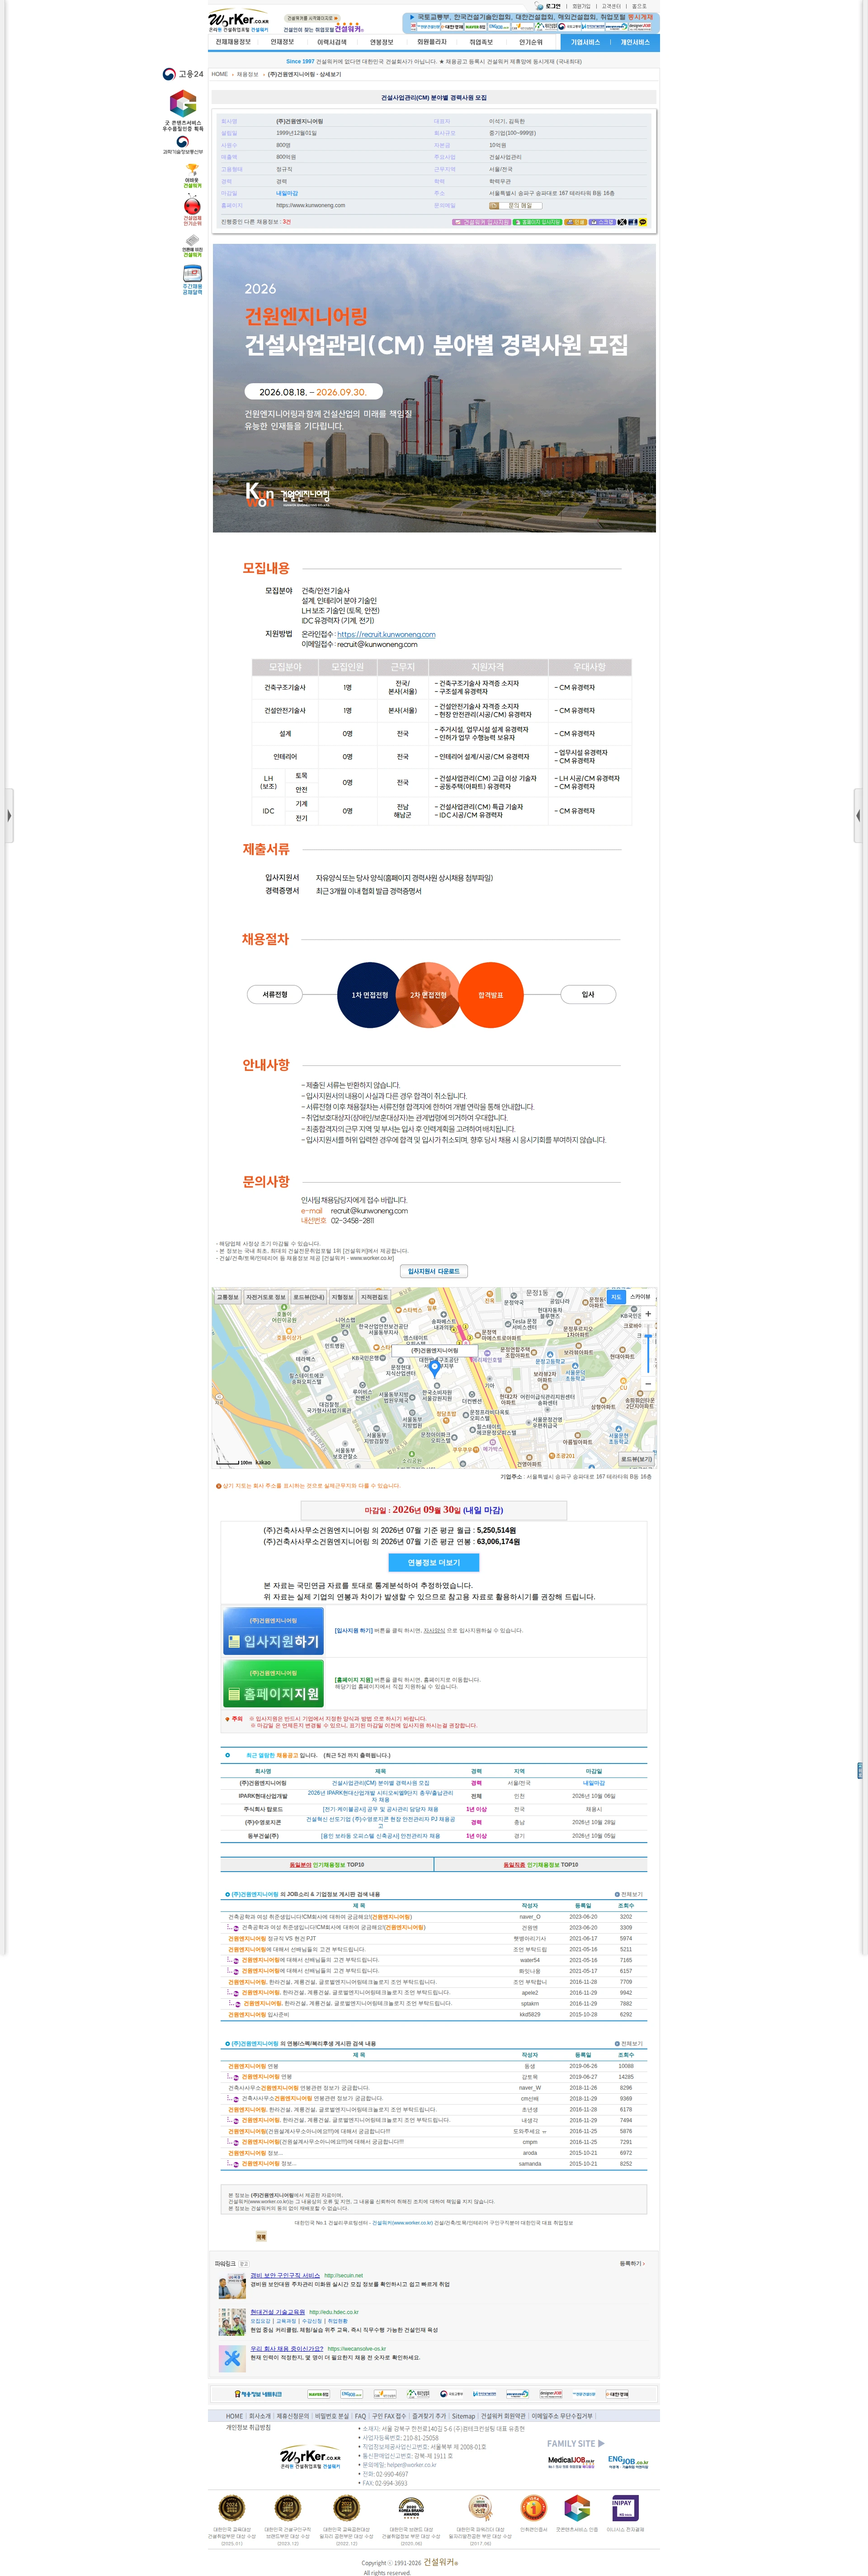Screen dimensions: 868x2576
Task: Click the large 입사지원하기 button
Action: tap(273, 1631)
